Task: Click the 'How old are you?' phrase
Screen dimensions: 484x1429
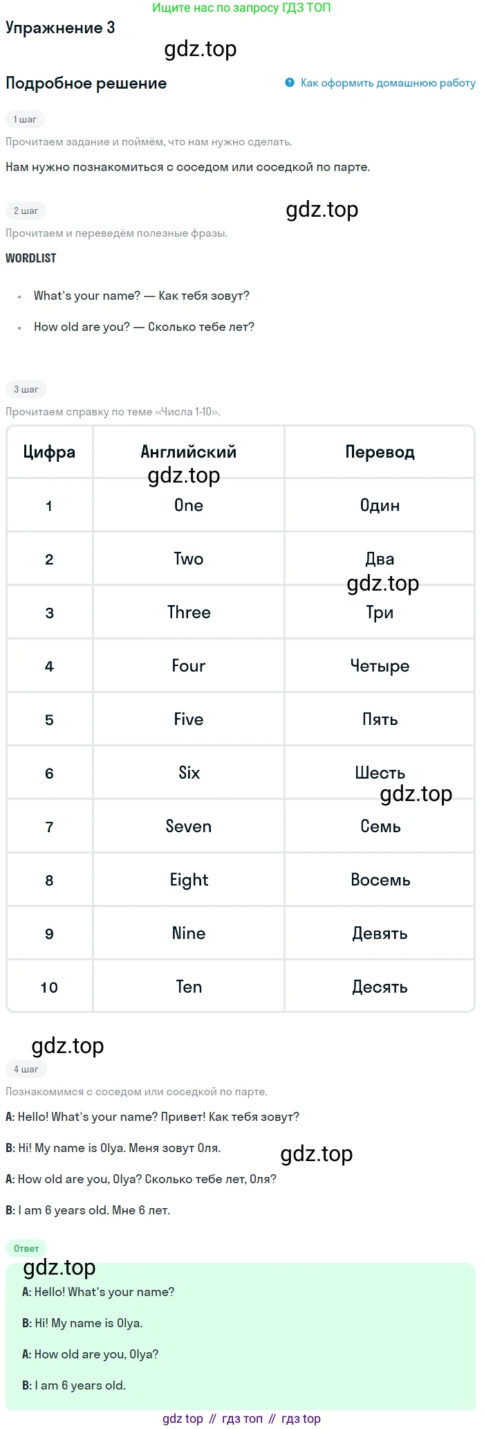Action: click(82, 327)
